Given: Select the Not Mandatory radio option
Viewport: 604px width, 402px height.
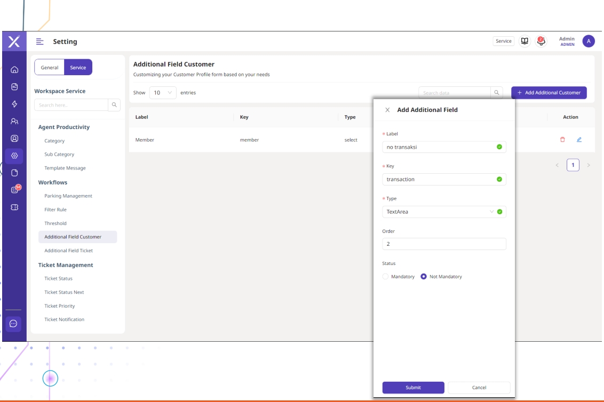Looking at the screenshot, I should pyautogui.click(x=424, y=277).
